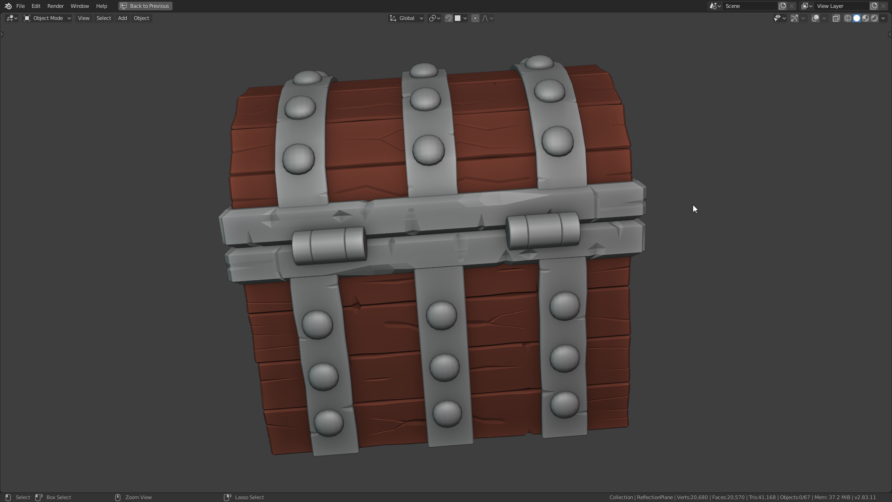Toggle viewport gizmos icon

(794, 18)
